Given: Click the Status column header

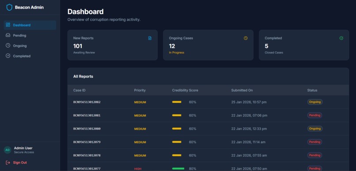Looking at the screenshot, I should point(312,90).
